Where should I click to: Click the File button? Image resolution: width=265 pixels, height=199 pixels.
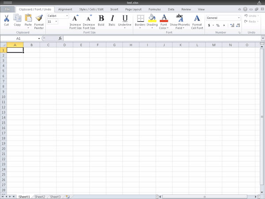click(7, 9)
